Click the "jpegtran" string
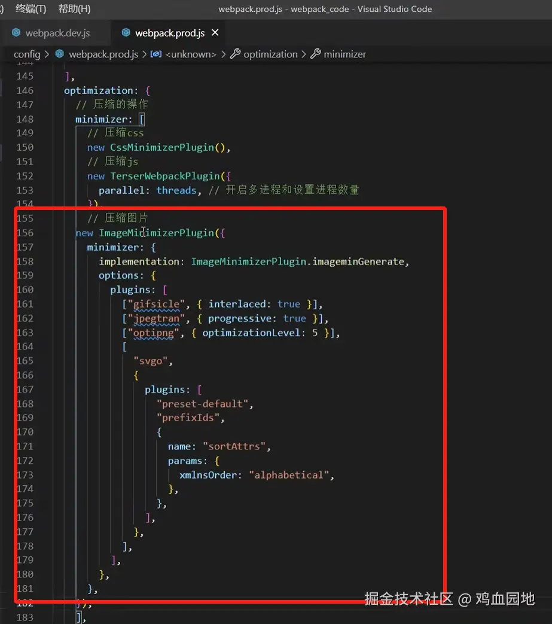This screenshot has width=552, height=624. point(156,319)
